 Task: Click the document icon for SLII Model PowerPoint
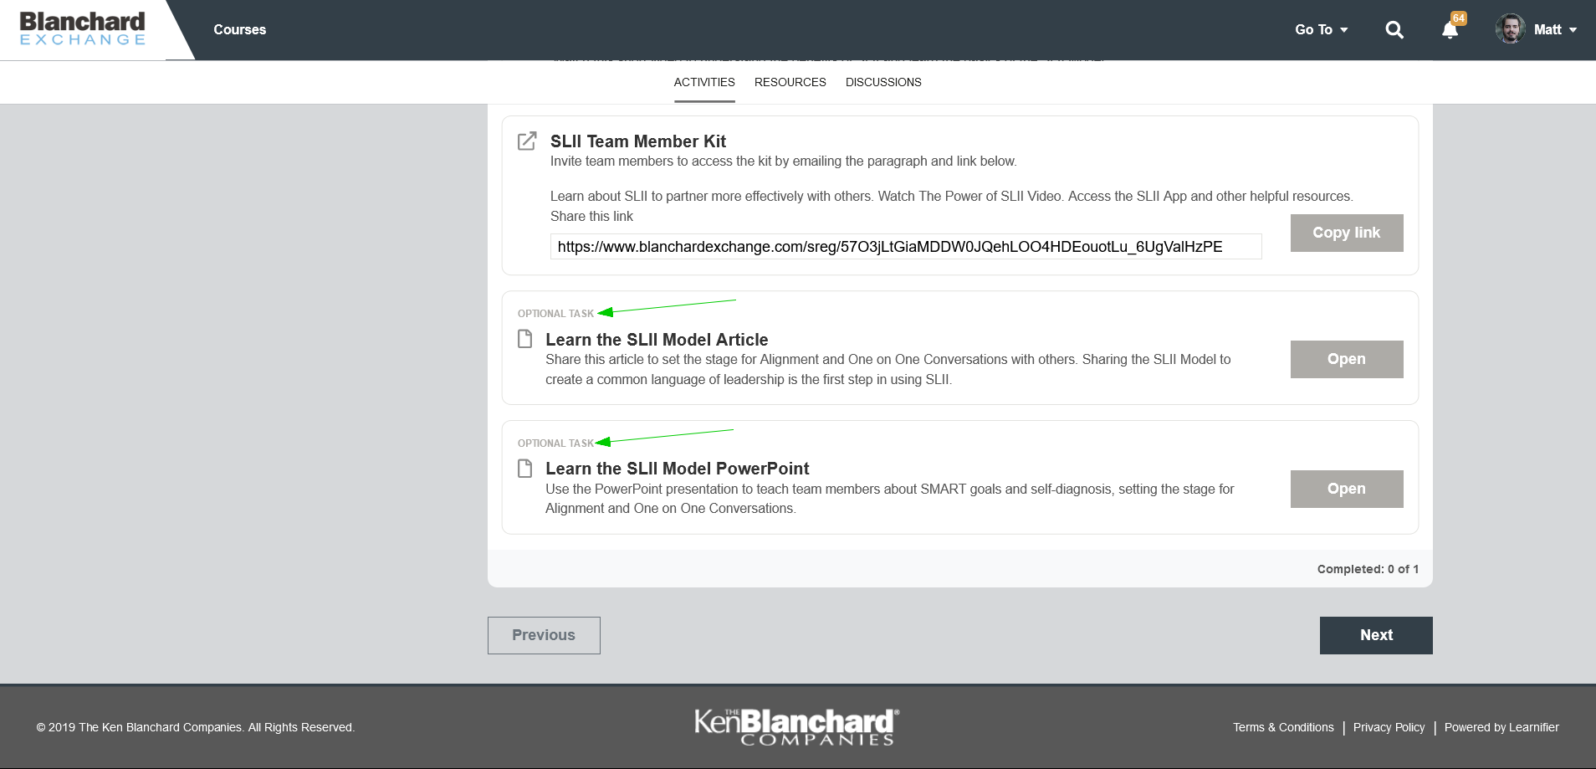click(524, 468)
